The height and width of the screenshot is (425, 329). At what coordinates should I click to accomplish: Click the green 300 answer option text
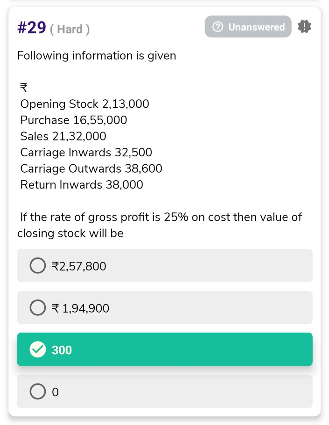(62, 350)
